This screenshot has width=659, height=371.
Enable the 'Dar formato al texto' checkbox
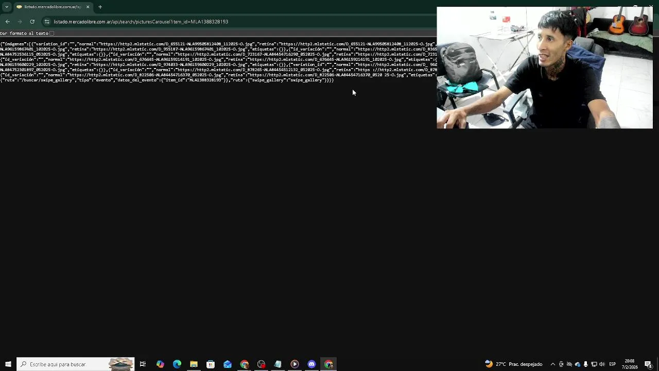click(x=51, y=33)
